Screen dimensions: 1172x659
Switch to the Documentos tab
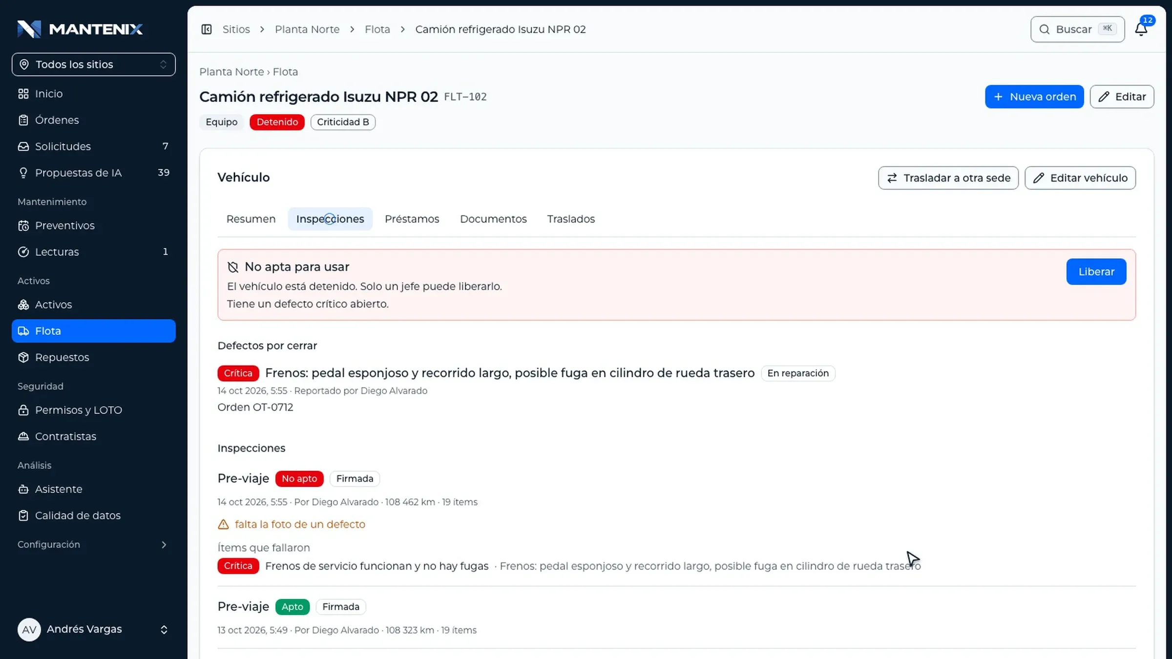point(493,219)
